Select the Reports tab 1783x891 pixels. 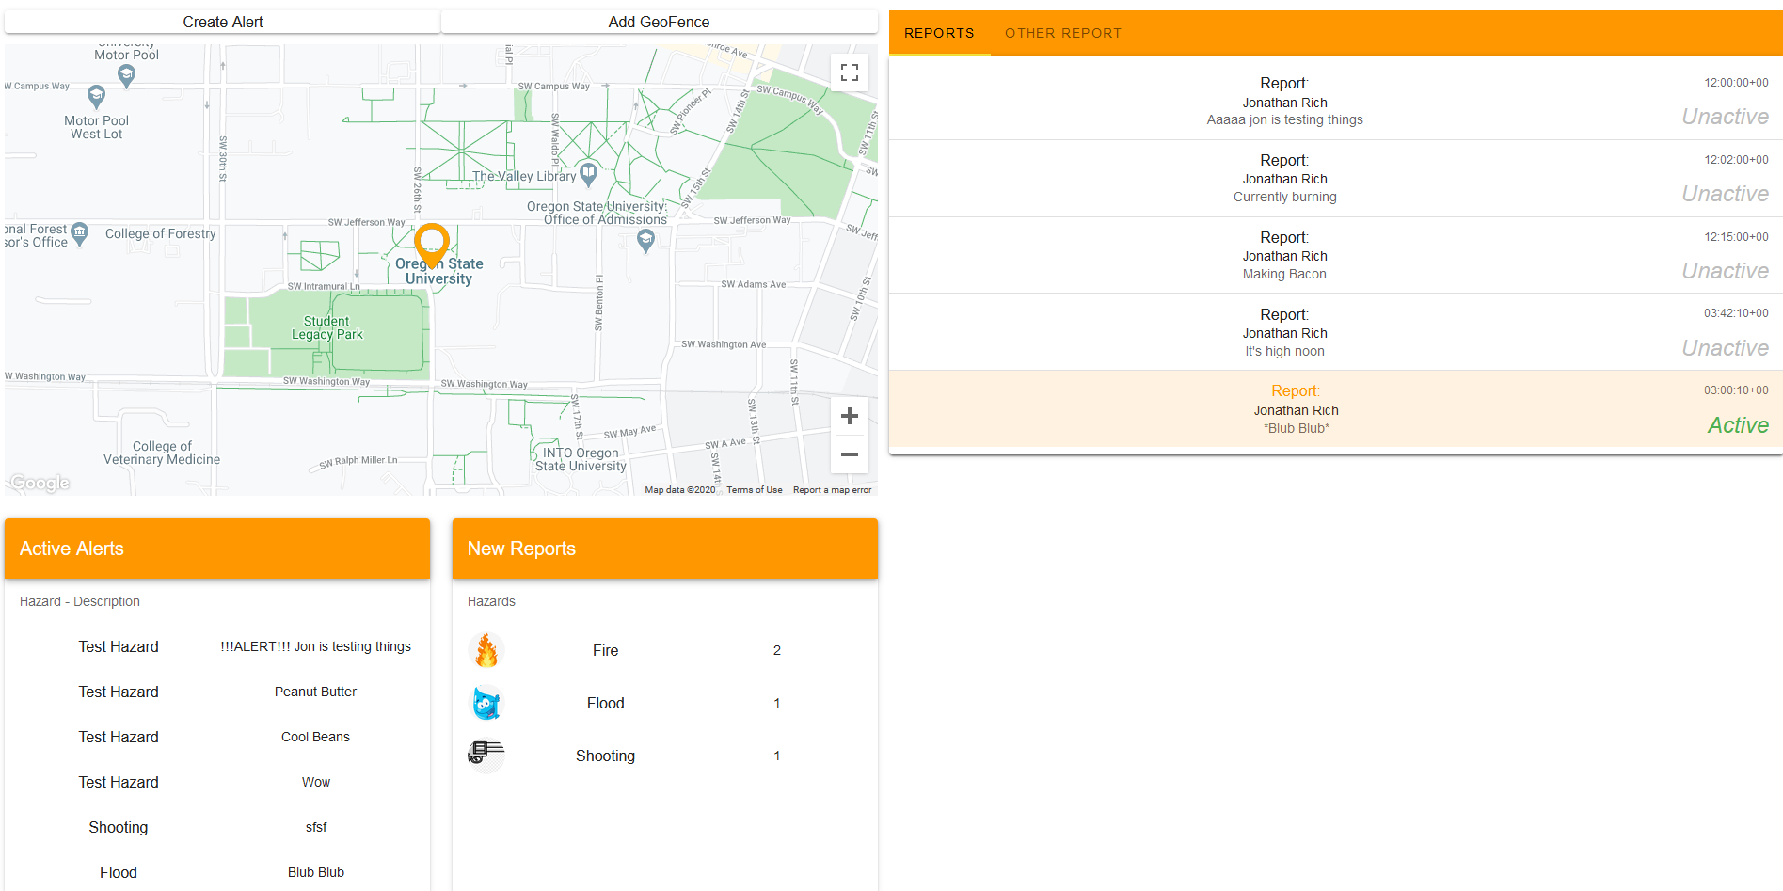click(x=939, y=33)
